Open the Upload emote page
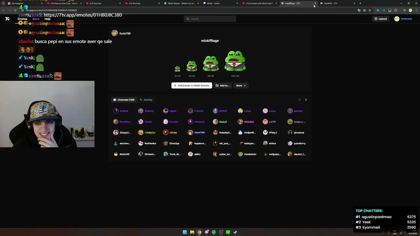This screenshot has height=236, width=420. tap(381, 19)
